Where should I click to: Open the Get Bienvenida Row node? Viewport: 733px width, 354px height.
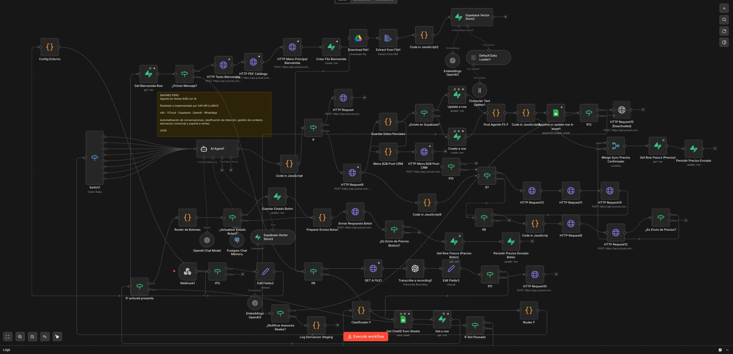(x=149, y=74)
